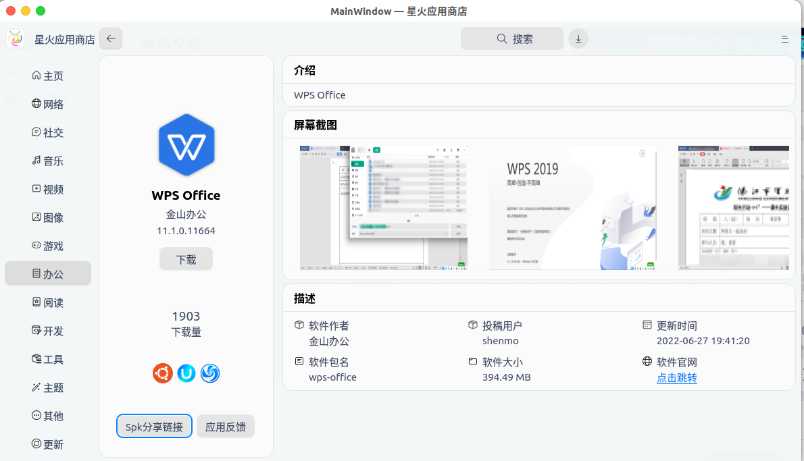Click the 1903 download count
Screen dimensions: 804x461
tap(186, 316)
